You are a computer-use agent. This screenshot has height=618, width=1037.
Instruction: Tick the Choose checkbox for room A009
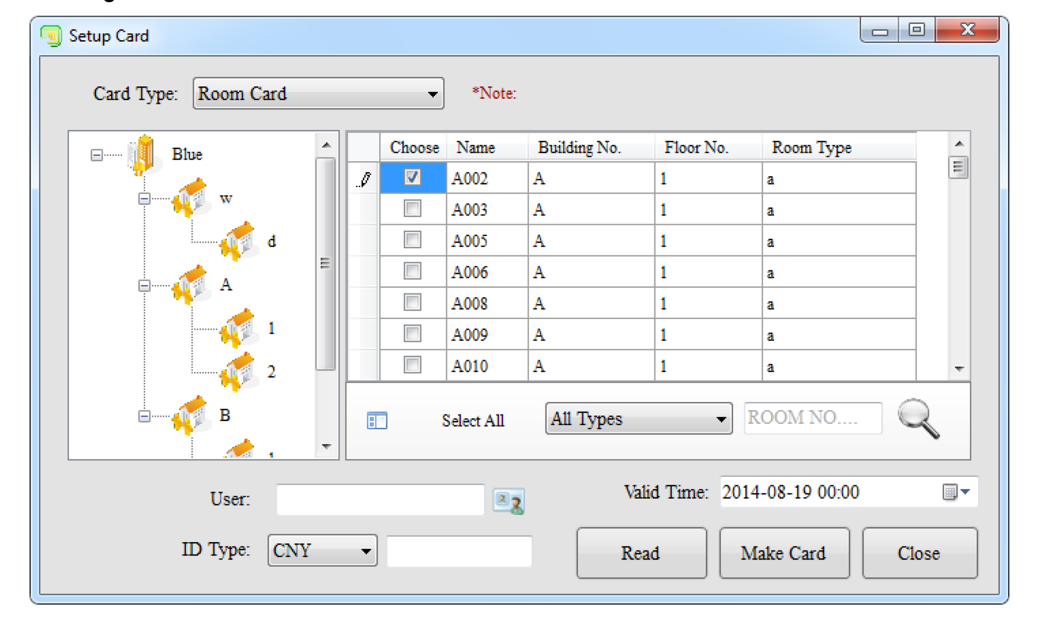412,334
